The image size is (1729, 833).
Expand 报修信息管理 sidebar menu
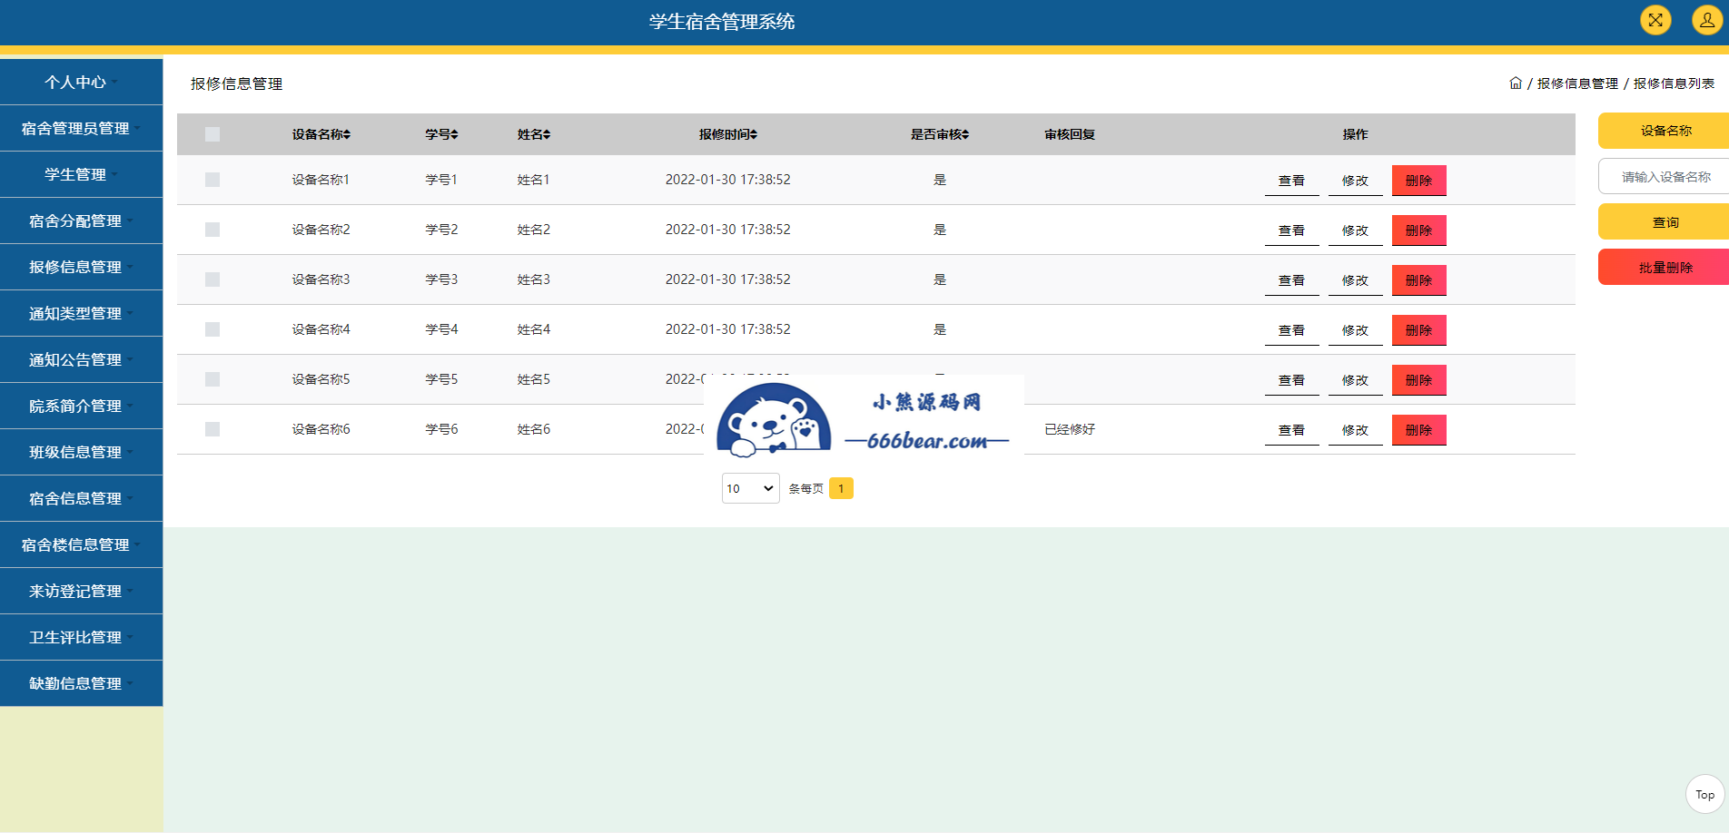82,267
